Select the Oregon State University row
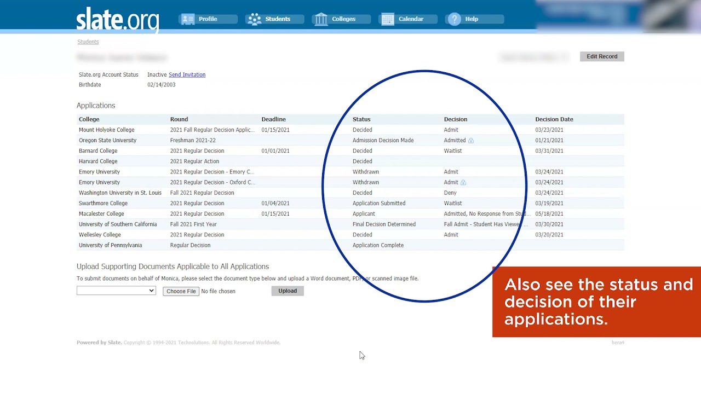This screenshot has height=394, width=701. 350,141
